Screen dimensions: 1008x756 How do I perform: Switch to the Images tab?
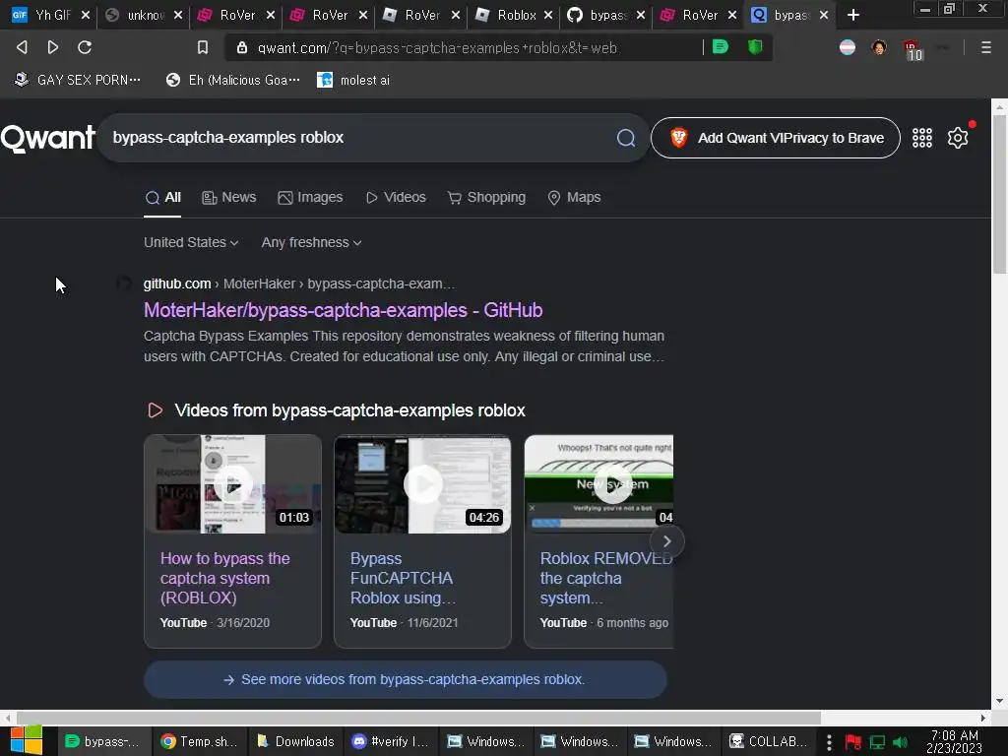click(310, 197)
